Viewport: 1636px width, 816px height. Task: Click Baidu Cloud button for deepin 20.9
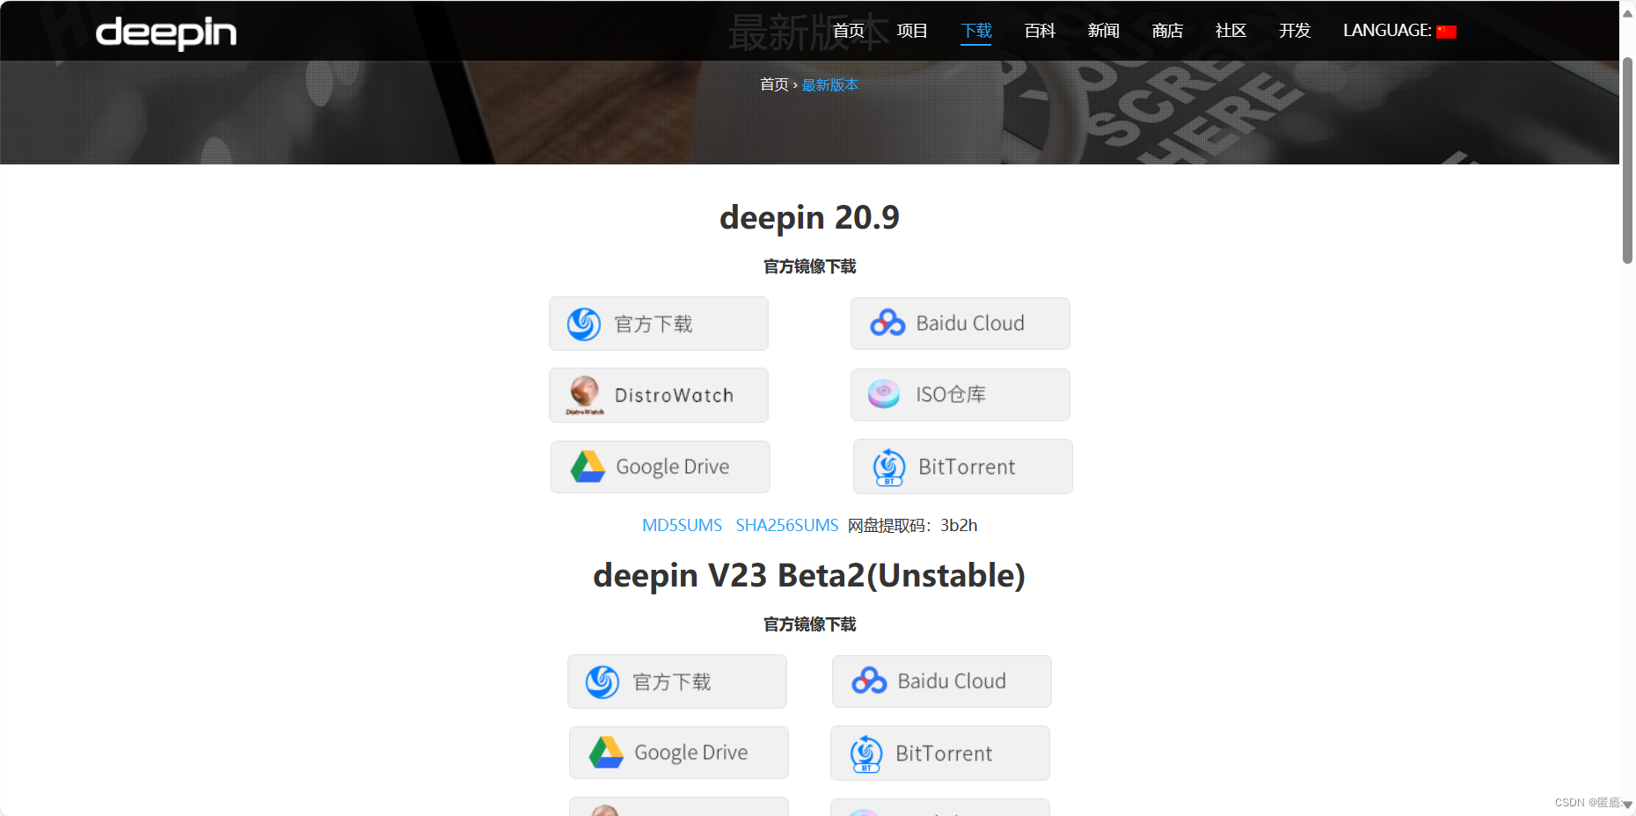coord(960,324)
